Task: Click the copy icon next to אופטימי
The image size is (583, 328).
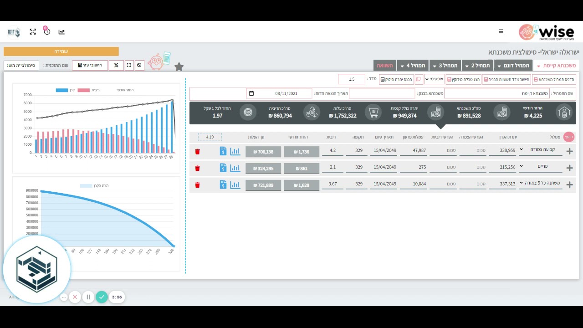Action: point(419,79)
